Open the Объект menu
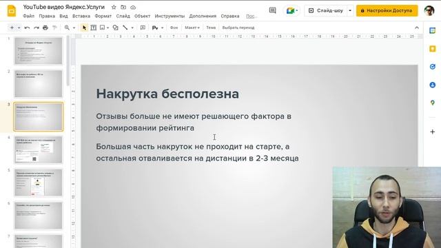The height and width of the screenshot is (248, 441). pyautogui.click(x=142, y=16)
